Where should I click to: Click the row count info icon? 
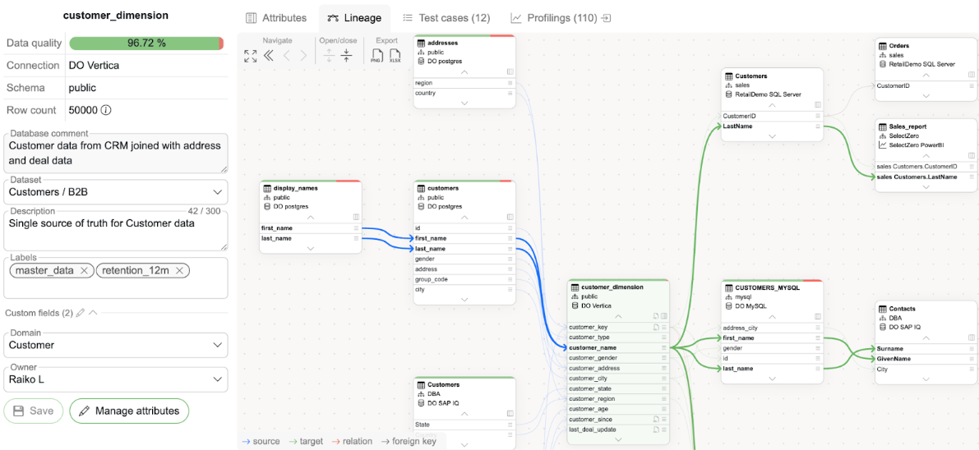click(106, 110)
